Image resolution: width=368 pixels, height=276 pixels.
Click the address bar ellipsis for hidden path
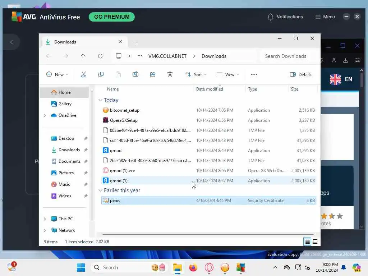[140, 56]
